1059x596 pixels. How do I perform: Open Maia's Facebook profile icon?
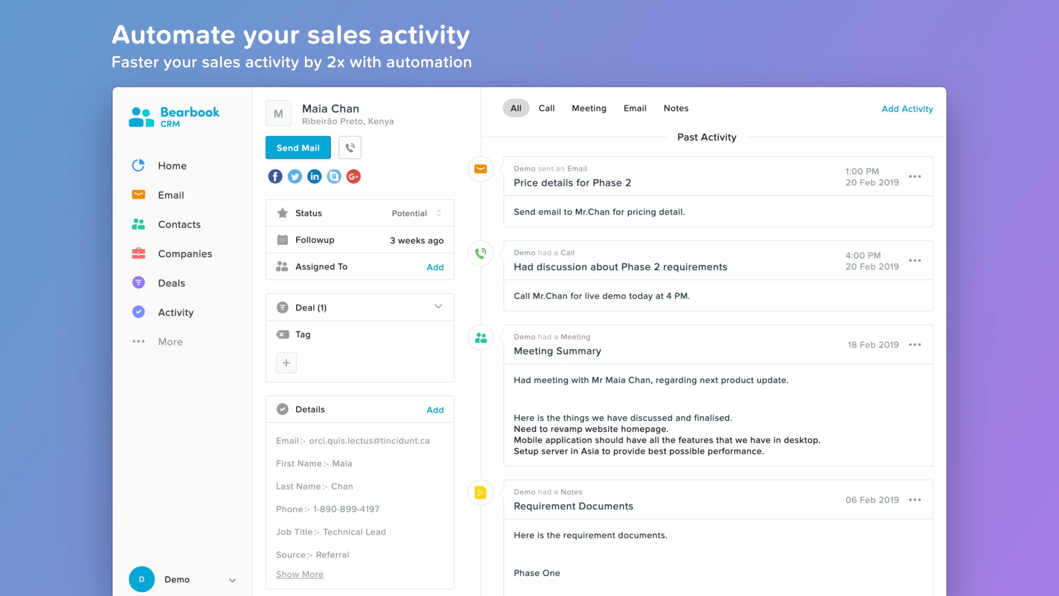point(275,177)
